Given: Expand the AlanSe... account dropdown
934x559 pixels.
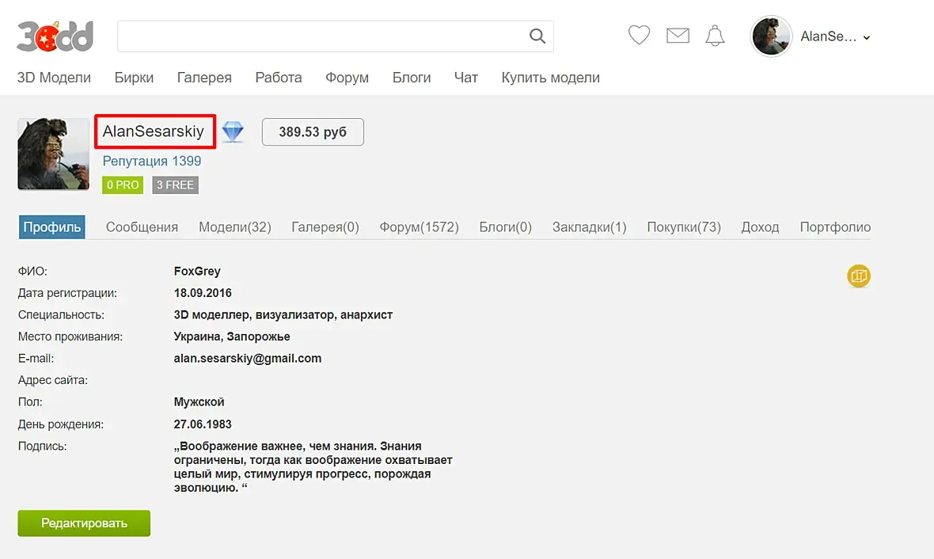Looking at the screenshot, I should click(836, 37).
